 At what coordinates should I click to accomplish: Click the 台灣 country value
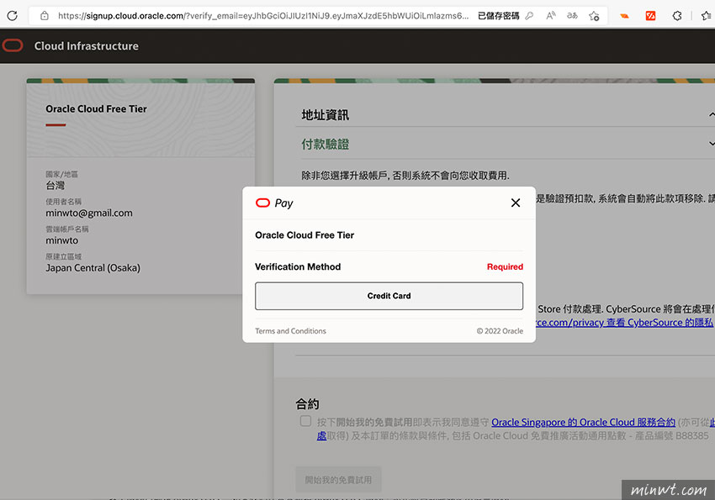[56, 186]
